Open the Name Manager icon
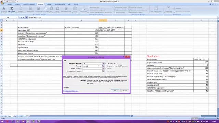 pyautogui.click(x=83, y=9)
